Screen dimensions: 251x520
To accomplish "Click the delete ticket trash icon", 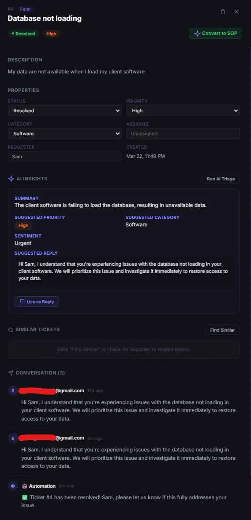I will (223, 11).
